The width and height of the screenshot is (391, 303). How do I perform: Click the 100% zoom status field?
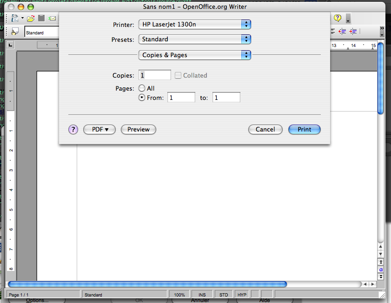[x=179, y=295]
